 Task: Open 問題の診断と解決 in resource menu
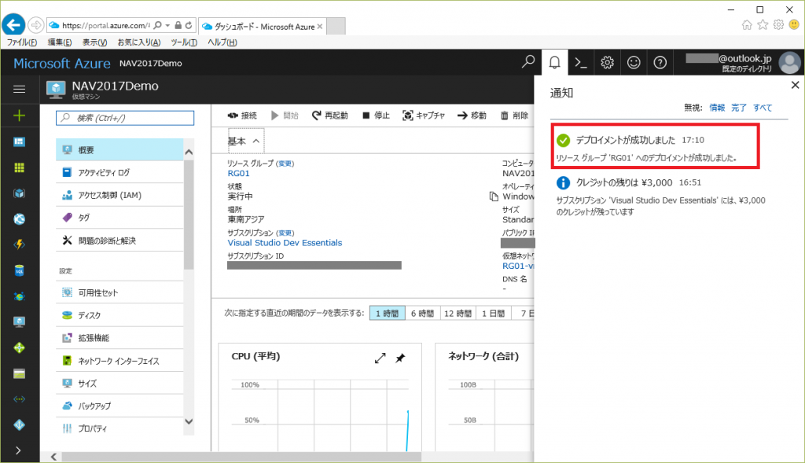click(119, 241)
